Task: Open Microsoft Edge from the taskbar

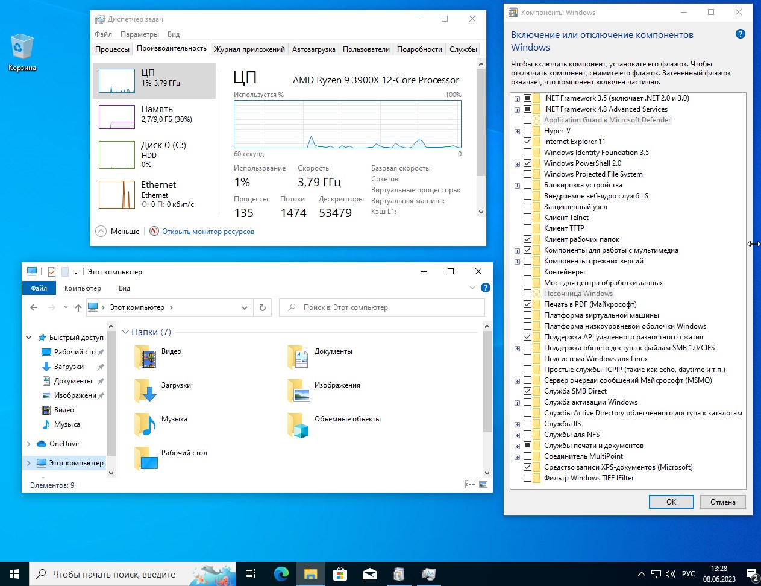Action: pyautogui.click(x=281, y=573)
